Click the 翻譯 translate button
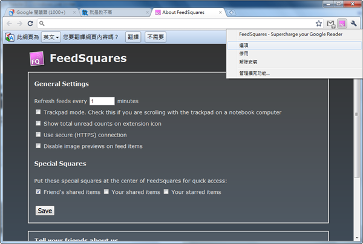 click(x=133, y=37)
